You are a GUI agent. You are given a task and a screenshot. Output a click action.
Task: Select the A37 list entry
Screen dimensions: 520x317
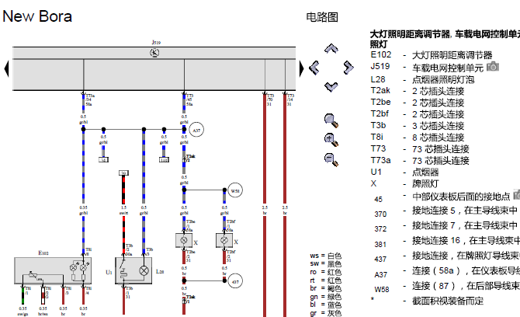pos(447,271)
